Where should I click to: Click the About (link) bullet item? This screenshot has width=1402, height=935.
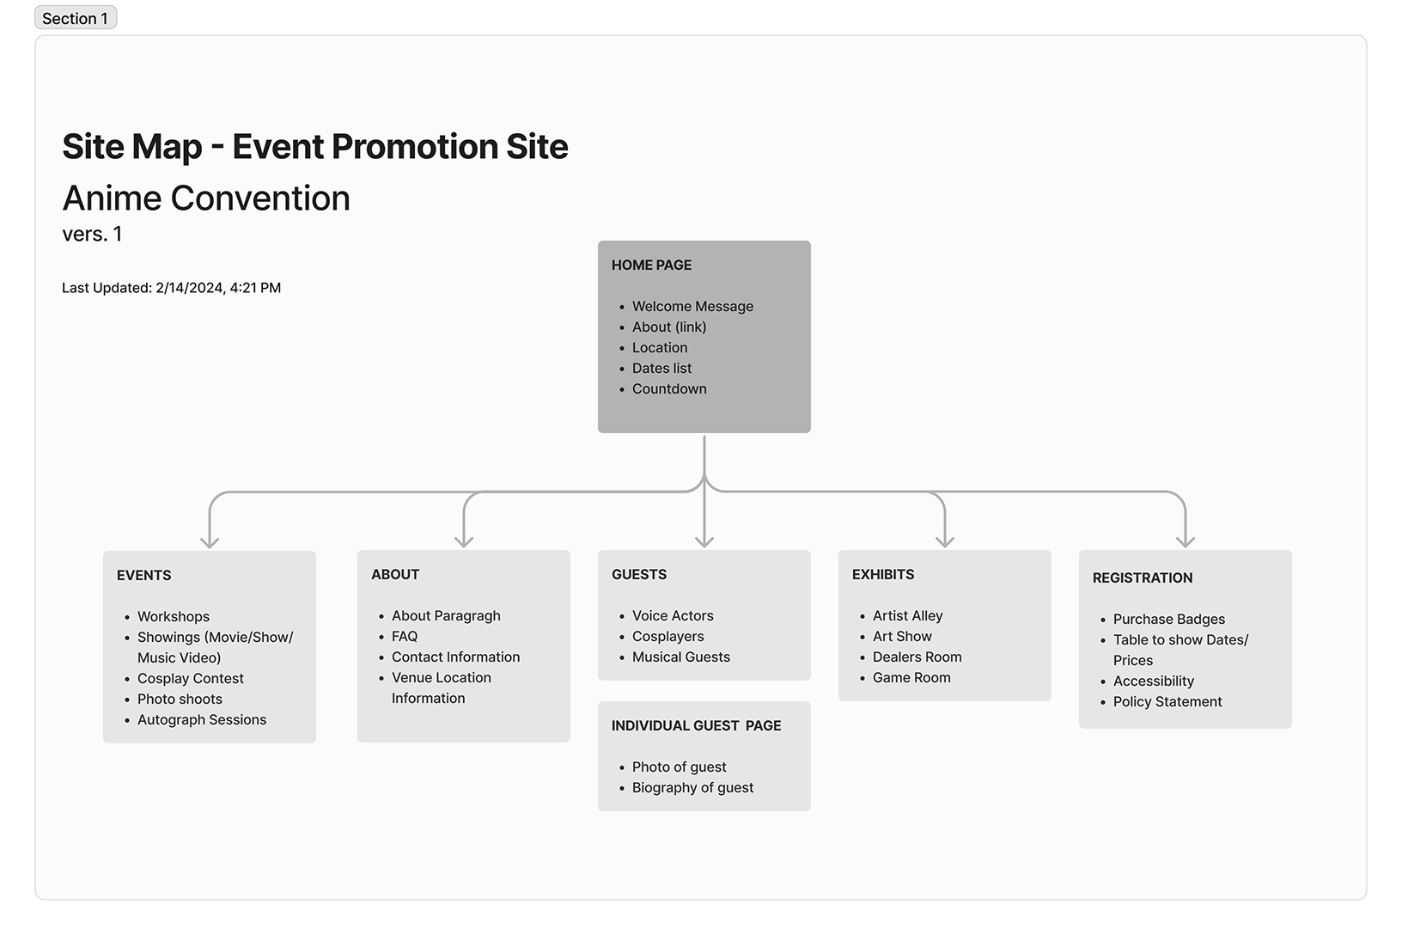point(668,327)
